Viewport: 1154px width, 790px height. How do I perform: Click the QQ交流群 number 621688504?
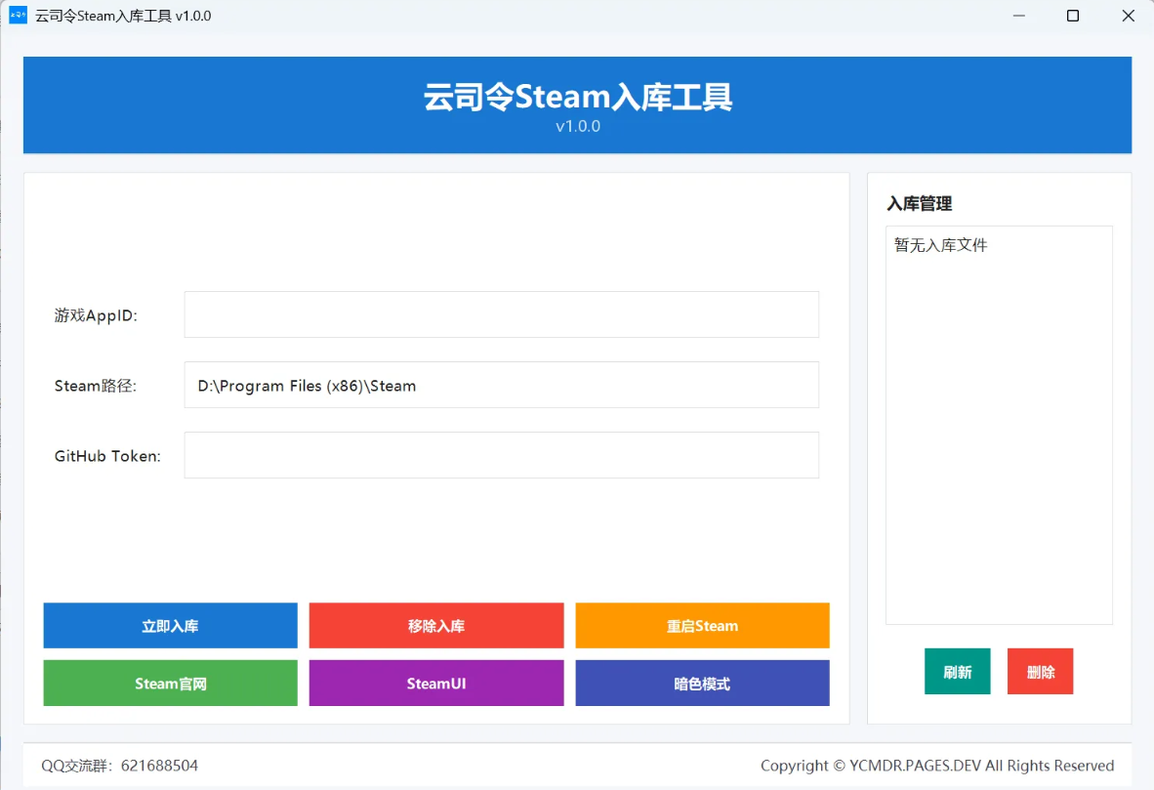tap(159, 766)
